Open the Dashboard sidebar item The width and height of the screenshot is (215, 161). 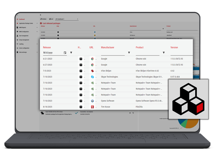tap(21, 19)
